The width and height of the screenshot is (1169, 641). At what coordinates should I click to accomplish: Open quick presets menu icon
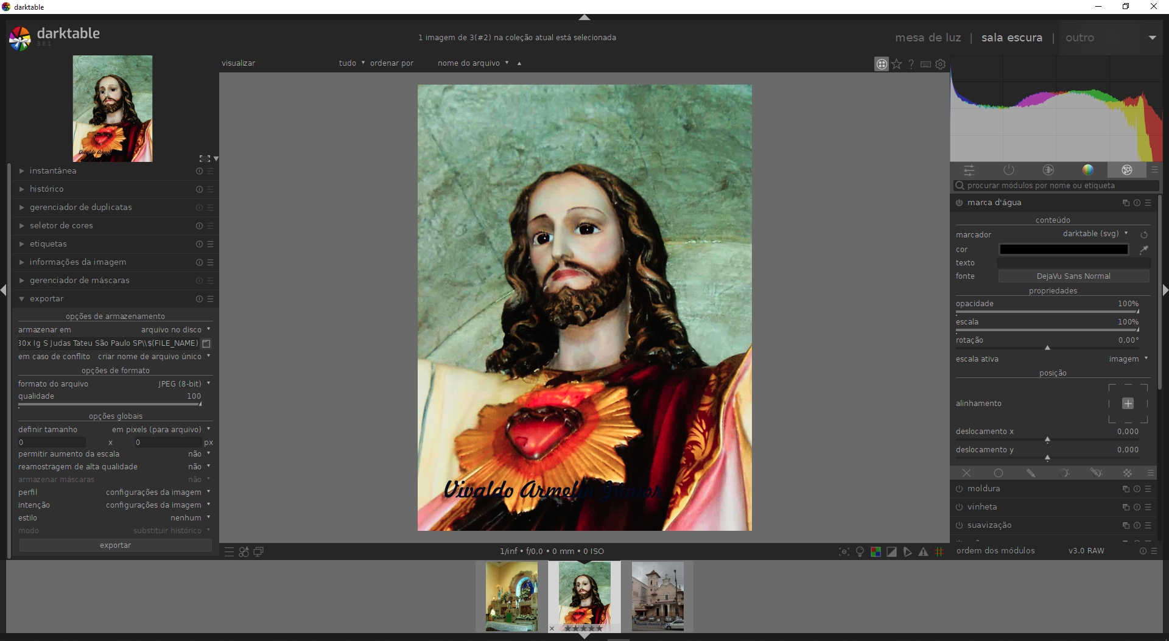coord(229,552)
